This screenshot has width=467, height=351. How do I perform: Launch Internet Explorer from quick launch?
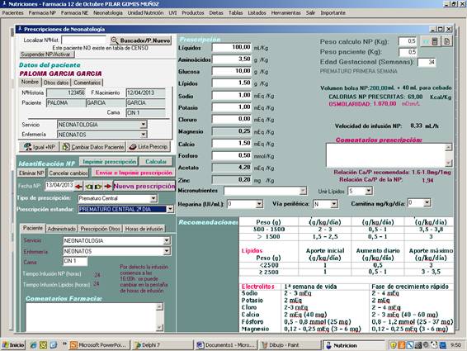coord(33,345)
